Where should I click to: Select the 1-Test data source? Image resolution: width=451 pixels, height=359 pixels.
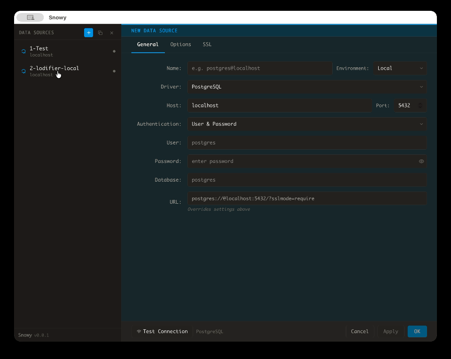pos(68,51)
